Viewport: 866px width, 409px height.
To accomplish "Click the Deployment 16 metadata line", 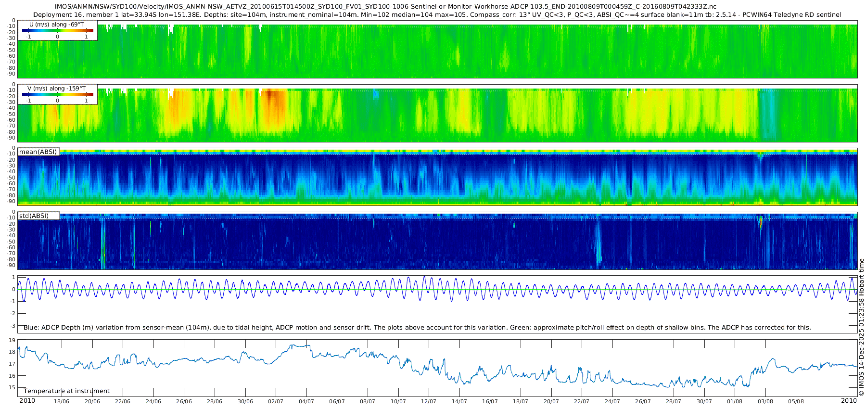I will tap(437, 15).
